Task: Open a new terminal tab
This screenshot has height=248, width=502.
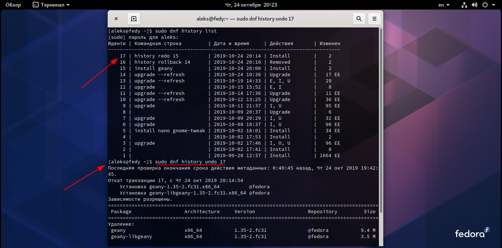Action: [133, 18]
